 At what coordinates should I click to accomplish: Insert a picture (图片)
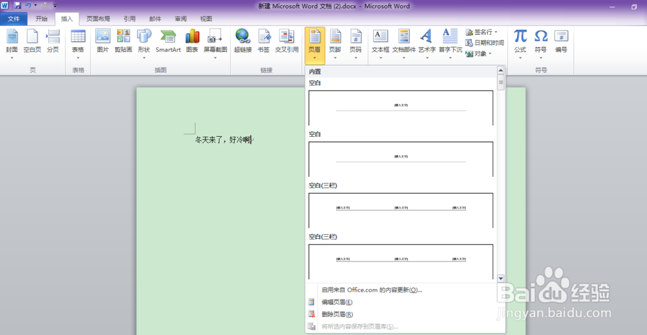(x=103, y=41)
